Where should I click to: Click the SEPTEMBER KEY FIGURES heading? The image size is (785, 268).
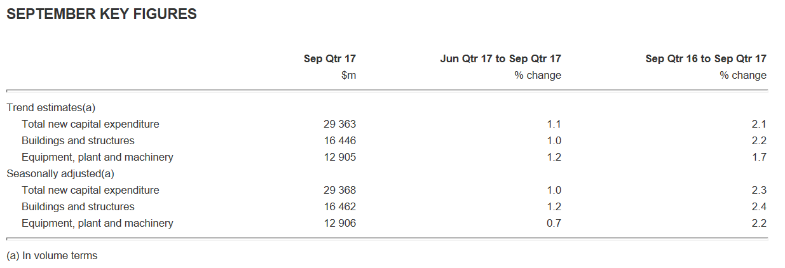tap(102, 15)
